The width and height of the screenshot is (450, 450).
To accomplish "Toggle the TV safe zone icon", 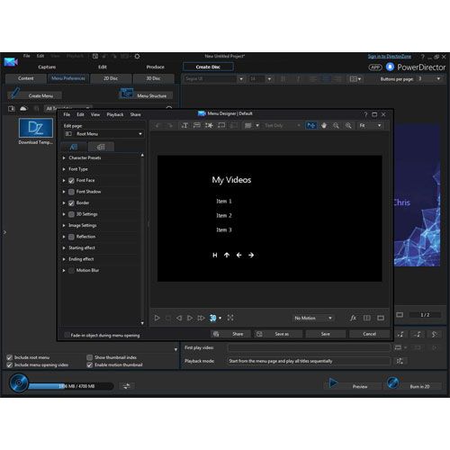I will pyautogui.click(x=381, y=318).
